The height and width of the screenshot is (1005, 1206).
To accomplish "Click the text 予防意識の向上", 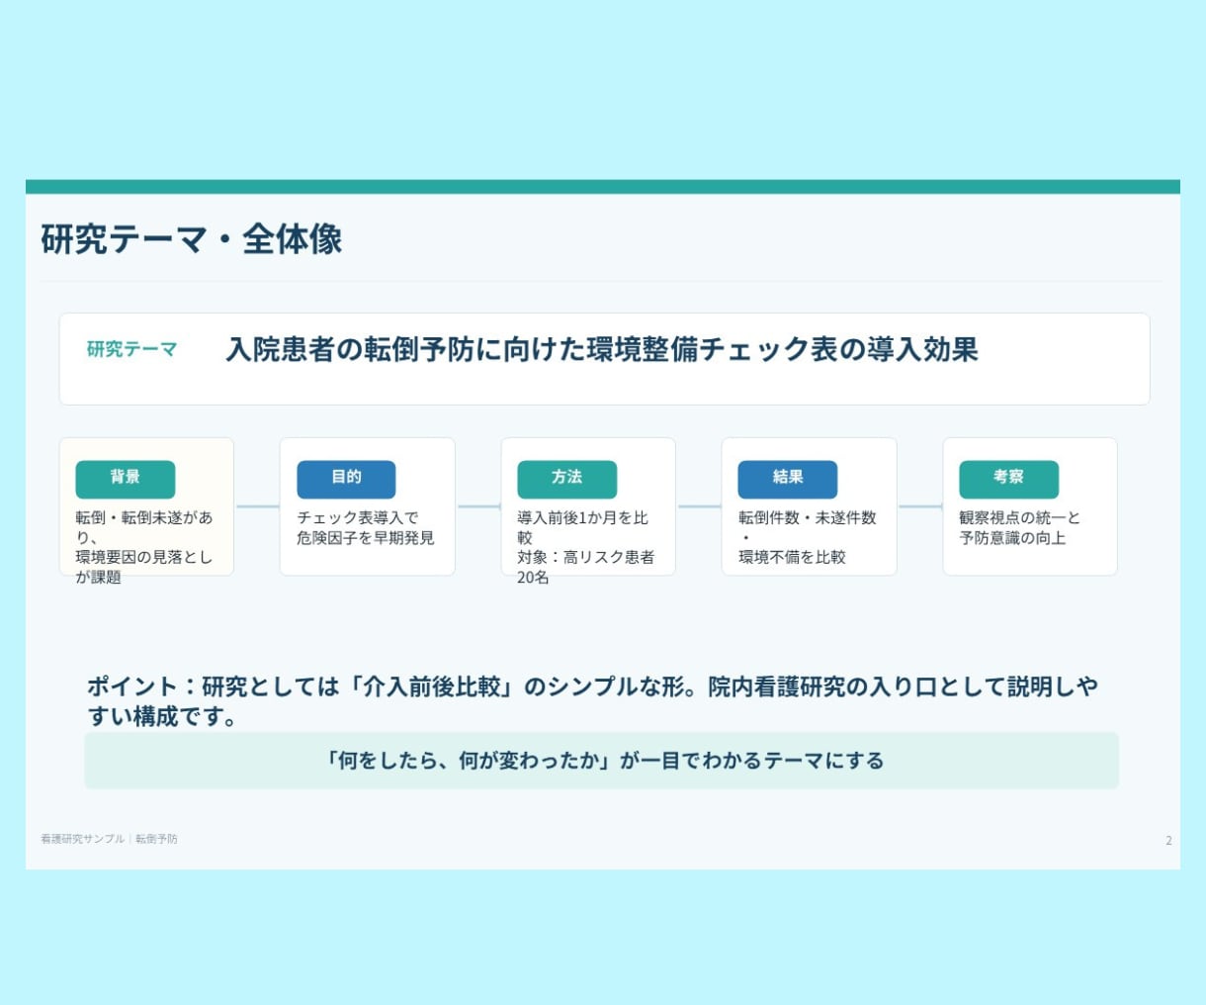I will coord(1012,537).
